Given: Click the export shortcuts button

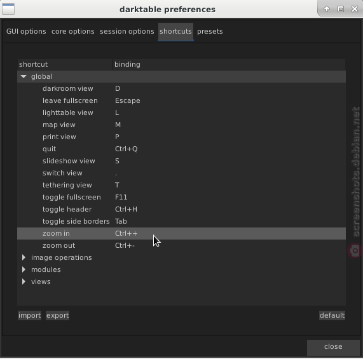Looking at the screenshot, I should [x=57, y=315].
